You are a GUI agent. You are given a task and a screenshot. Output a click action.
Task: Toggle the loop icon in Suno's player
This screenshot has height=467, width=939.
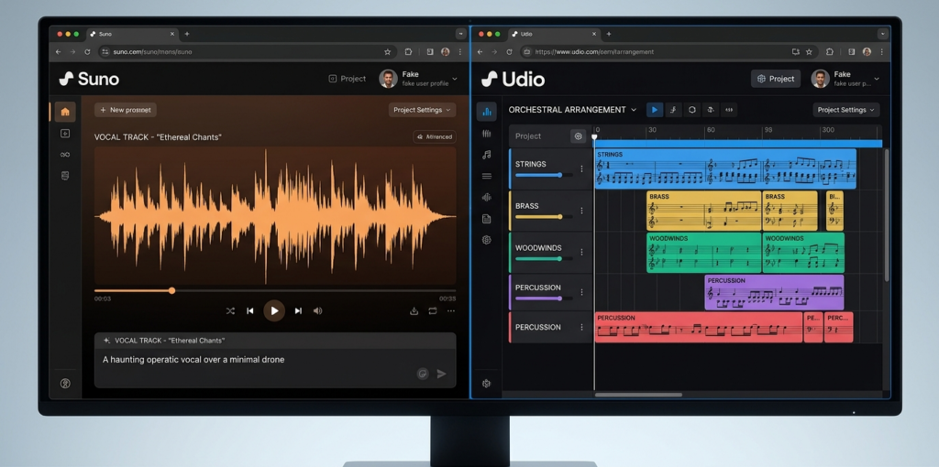click(x=433, y=311)
